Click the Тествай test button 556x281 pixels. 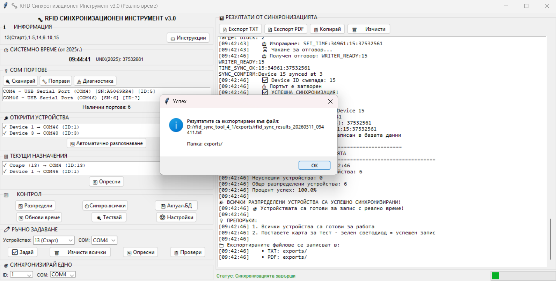click(x=109, y=217)
